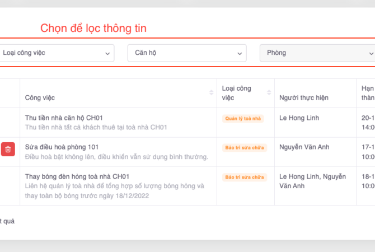Screen dimensions: 375x252
Task: Expand the Căn hộ filter dropdown
Action: pyautogui.click(x=187, y=53)
